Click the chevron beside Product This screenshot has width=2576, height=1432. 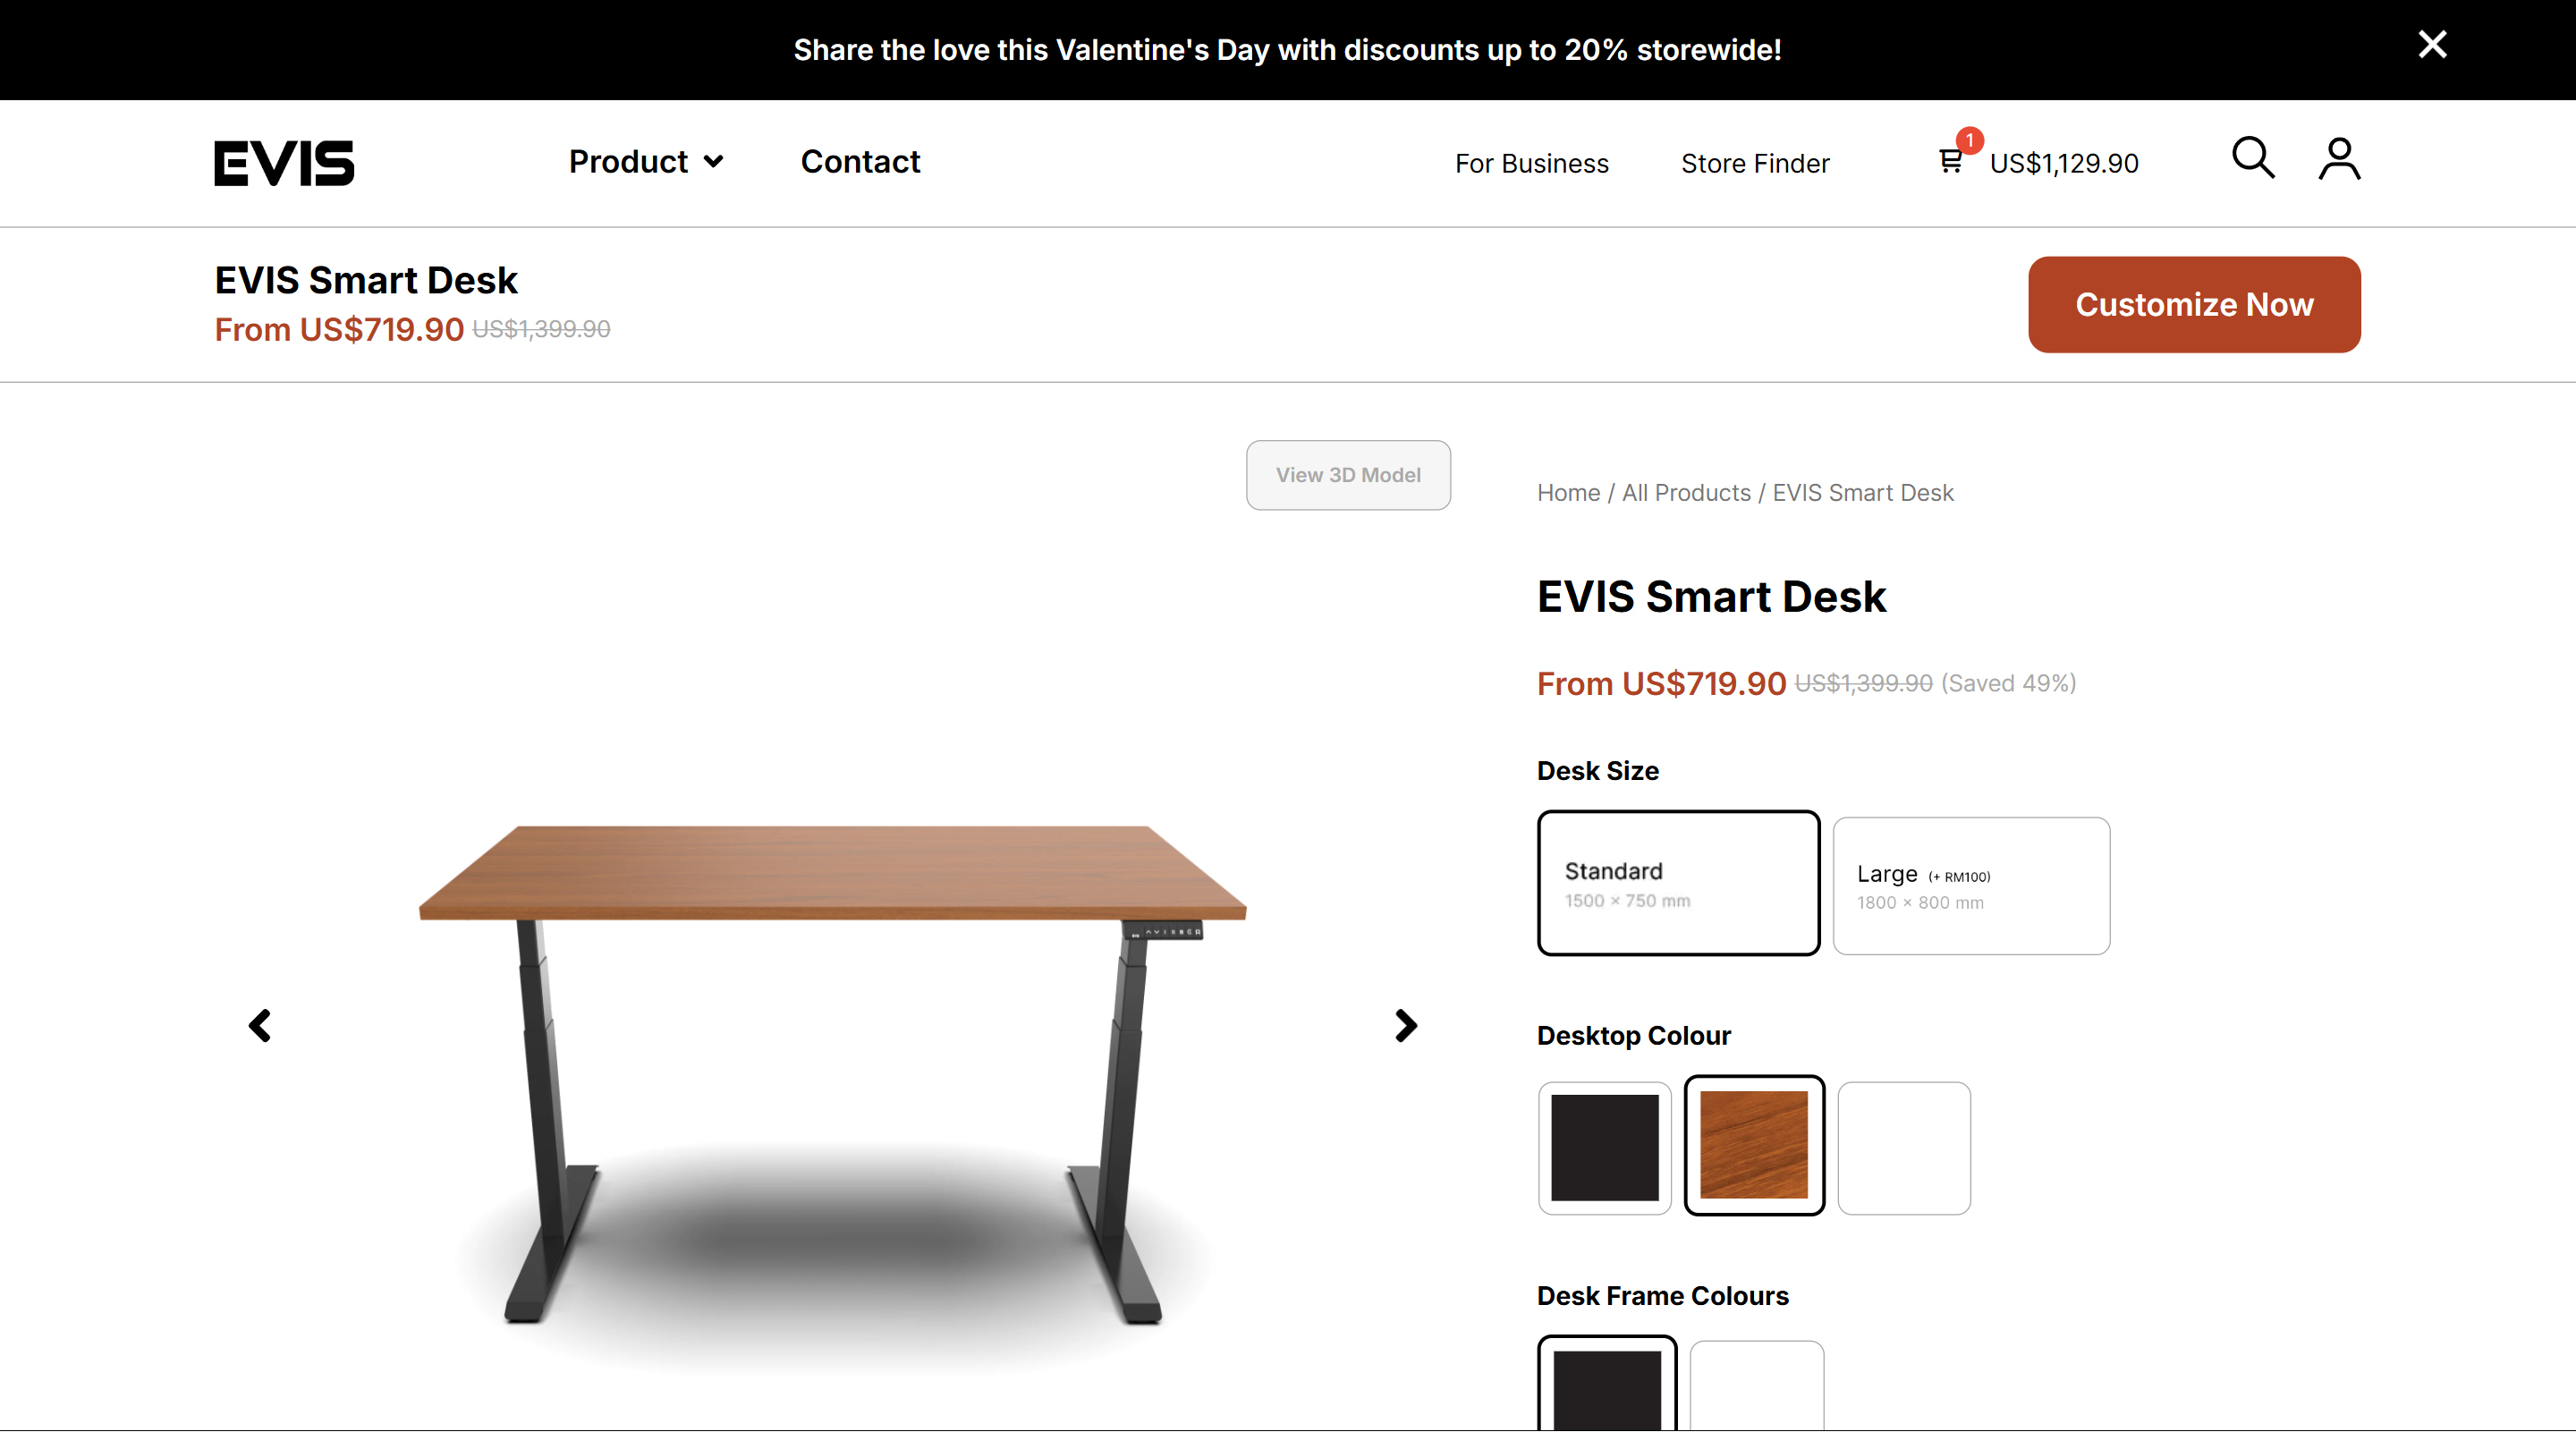713,162
